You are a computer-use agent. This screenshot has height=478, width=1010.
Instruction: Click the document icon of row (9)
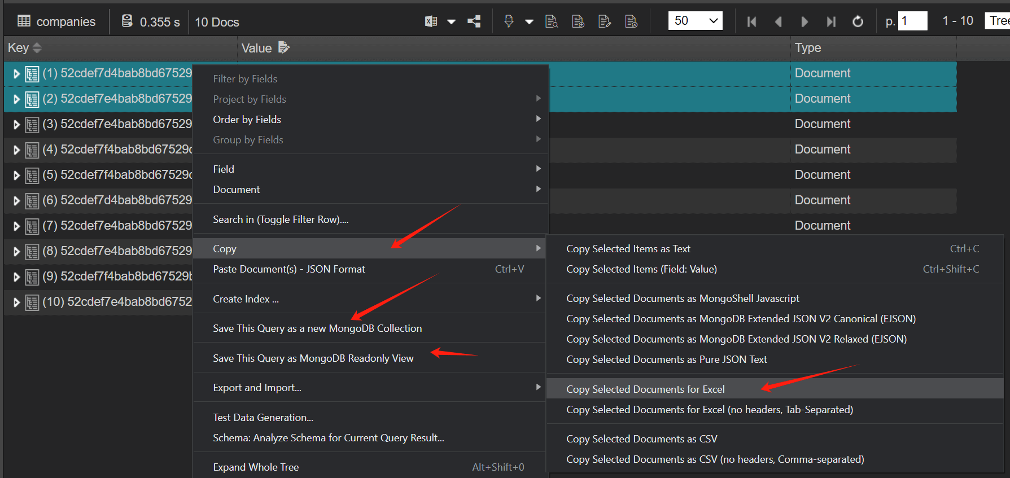(x=32, y=277)
